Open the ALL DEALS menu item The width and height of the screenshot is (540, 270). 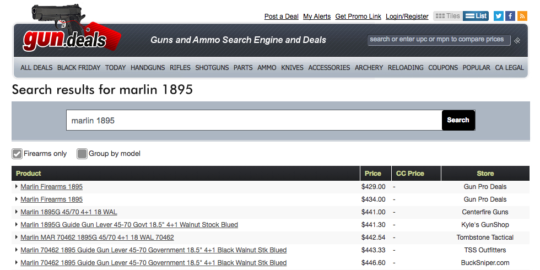click(36, 67)
